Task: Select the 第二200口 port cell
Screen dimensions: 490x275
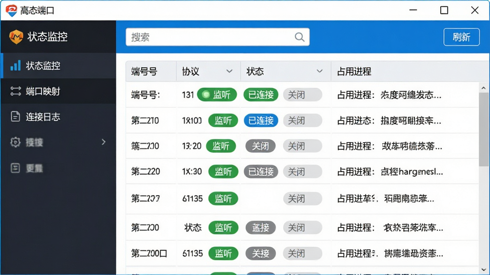Action: click(149, 254)
